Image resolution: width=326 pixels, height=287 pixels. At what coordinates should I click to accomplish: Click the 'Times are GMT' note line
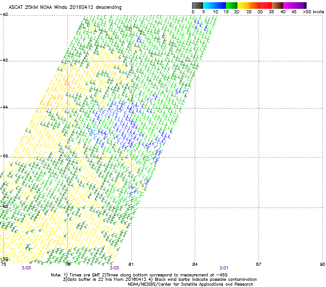139,275
